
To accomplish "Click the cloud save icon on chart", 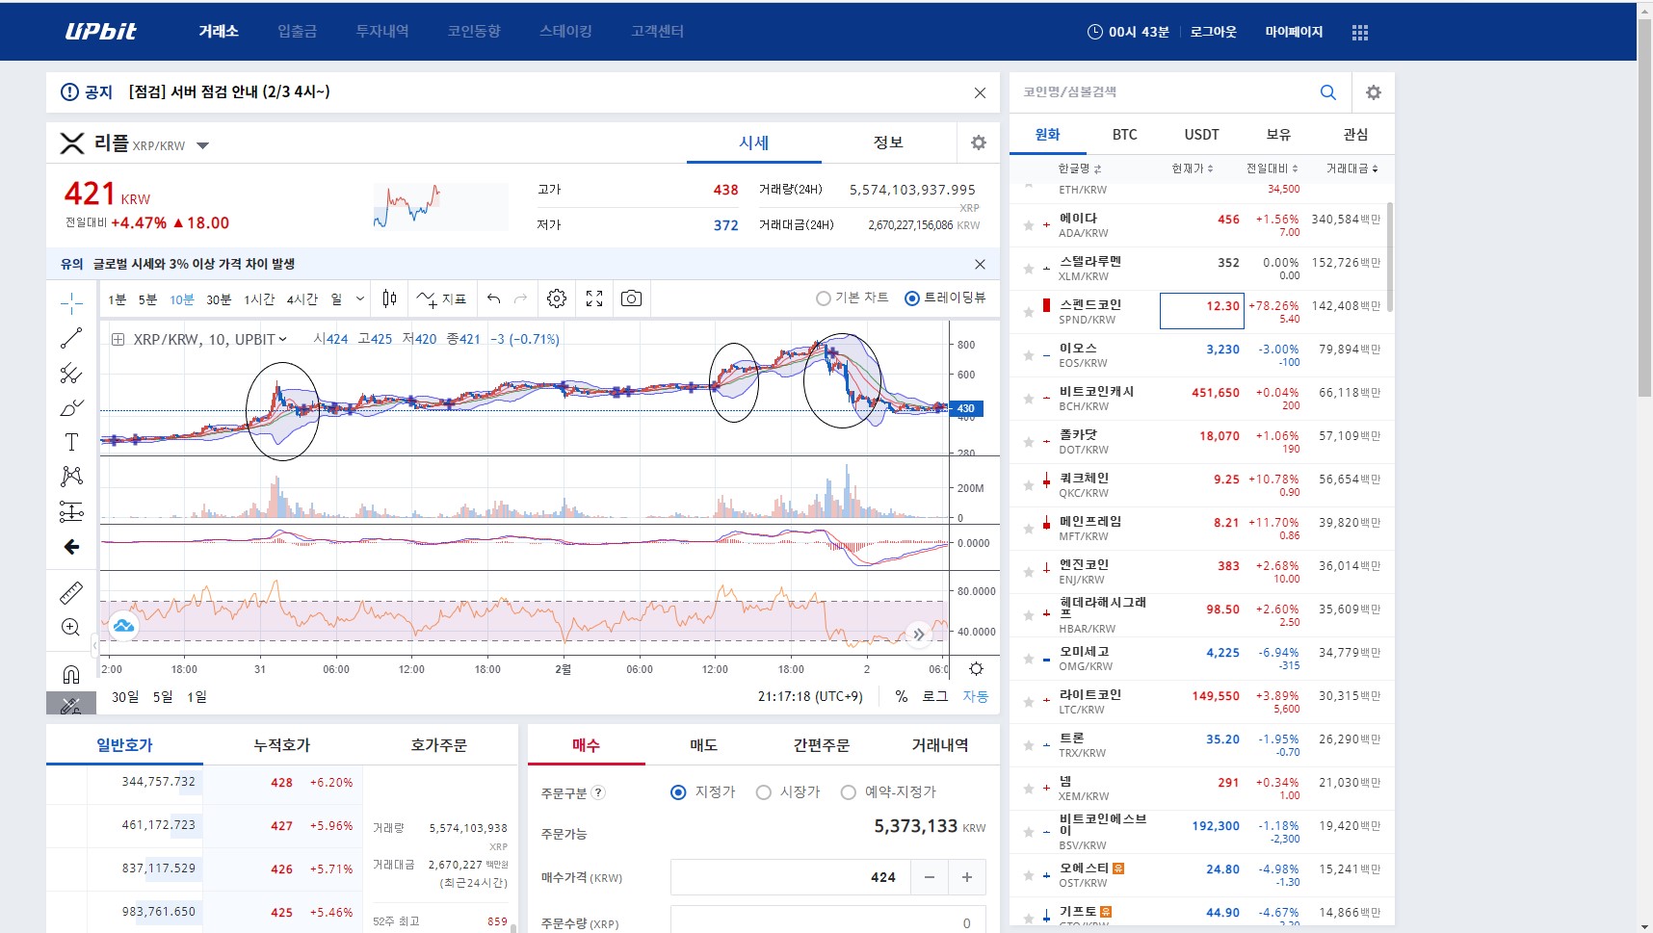I will click(x=123, y=626).
